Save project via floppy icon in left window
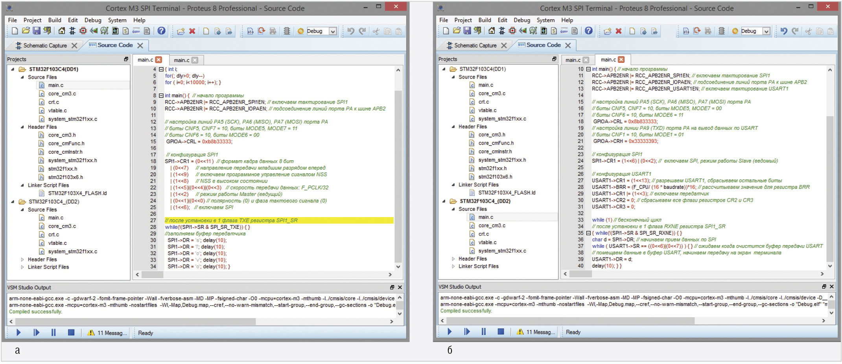The image size is (842, 364). (x=37, y=31)
